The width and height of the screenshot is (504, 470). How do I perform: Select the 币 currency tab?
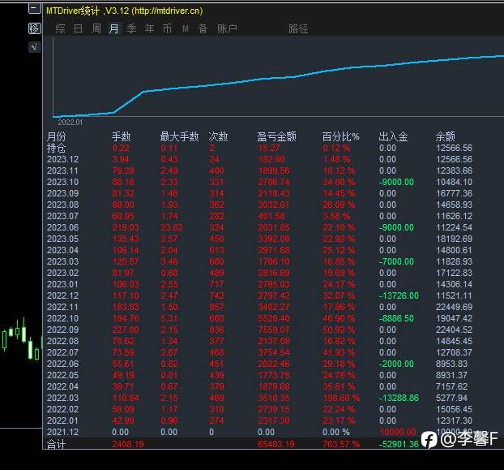coord(167,28)
